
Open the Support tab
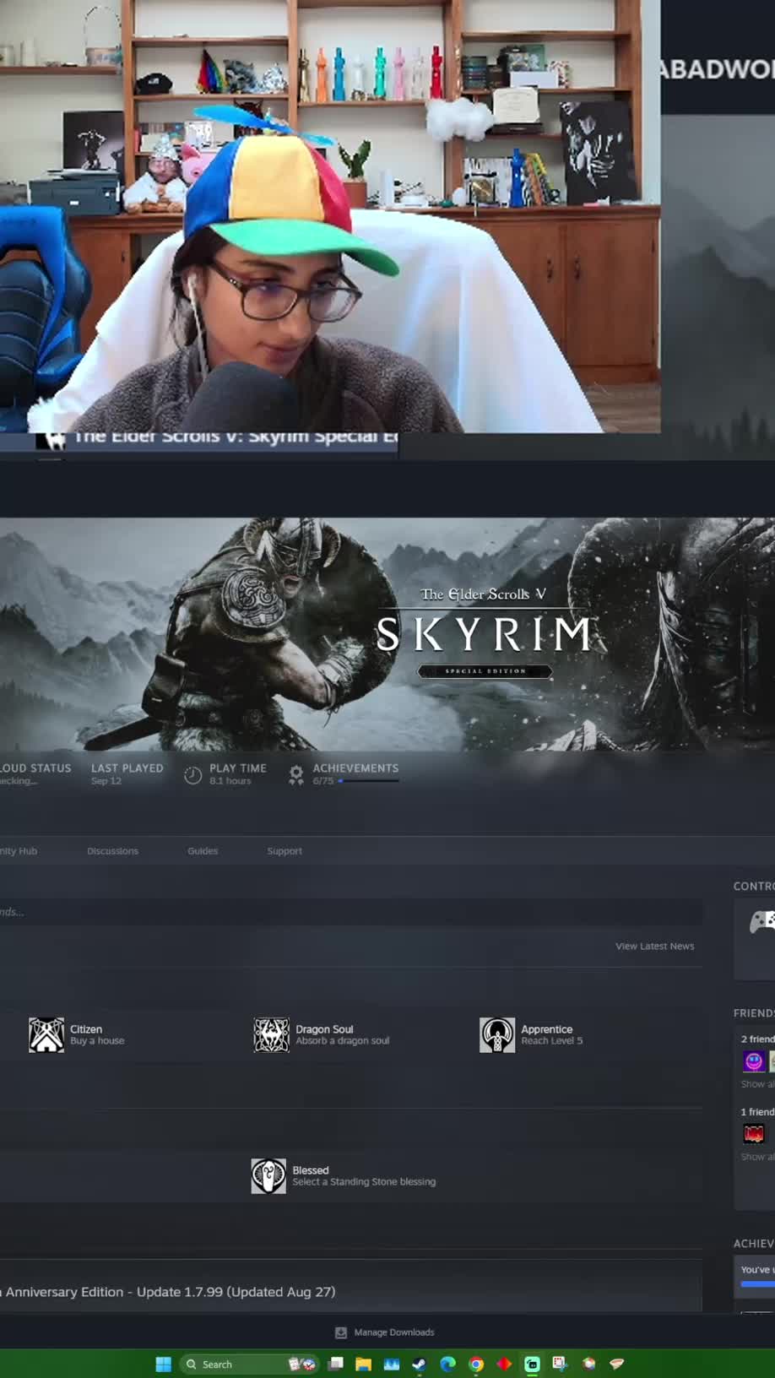[x=285, y=851]
